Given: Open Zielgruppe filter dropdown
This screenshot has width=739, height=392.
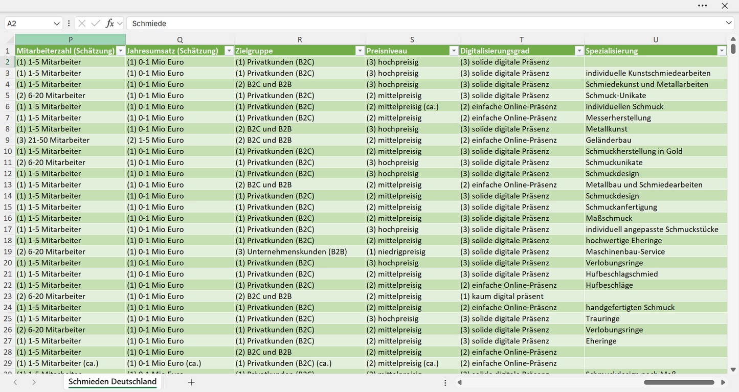Looking at the screenshot, I should coord(360,51).
